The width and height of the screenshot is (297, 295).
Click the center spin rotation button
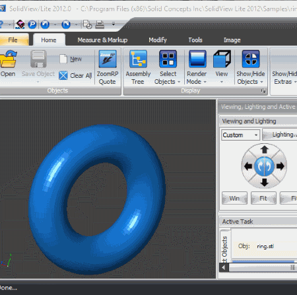[264, 166]
